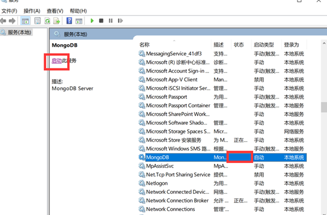Toggle the console tree pane icon

tap(25, 21)
